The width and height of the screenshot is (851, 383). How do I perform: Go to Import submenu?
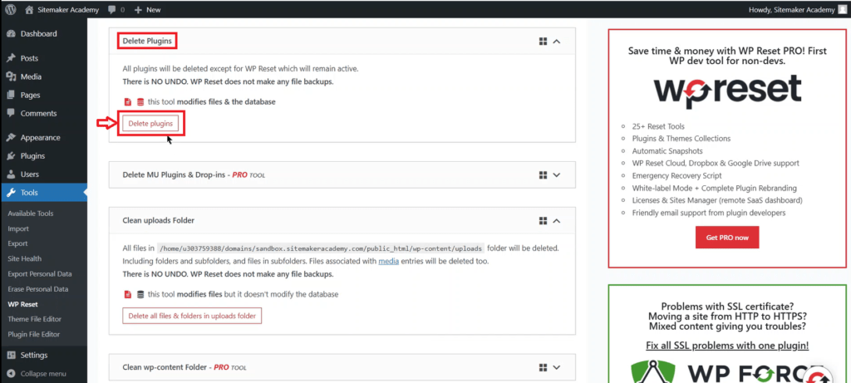(x=18, y=228)
